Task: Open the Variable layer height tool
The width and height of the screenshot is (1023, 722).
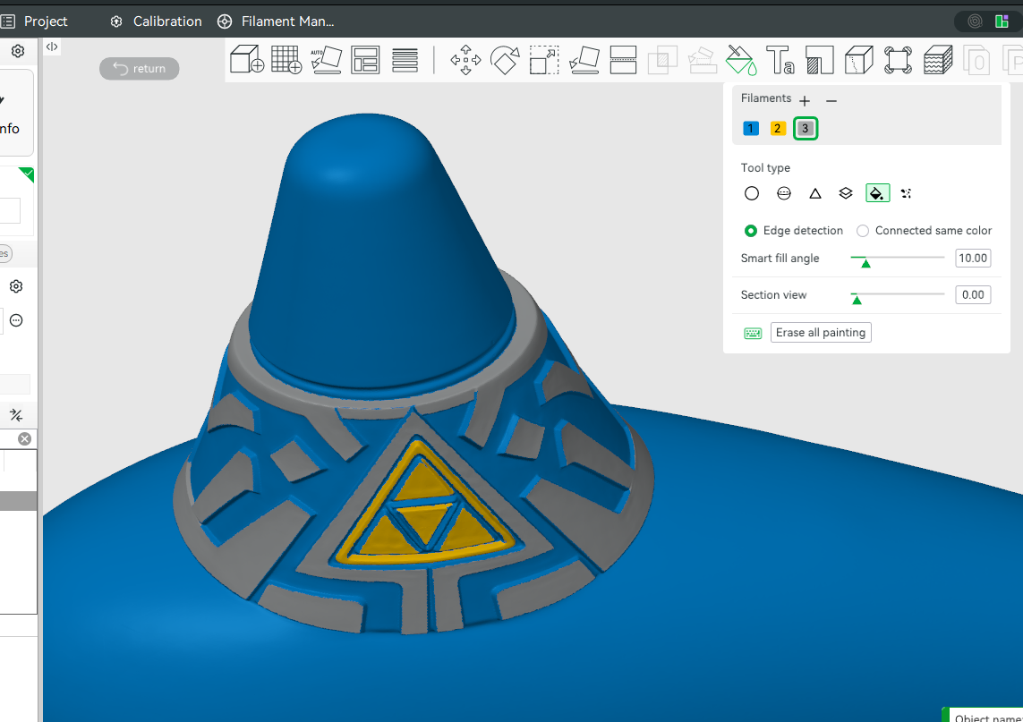Action: tap(405, 60)
